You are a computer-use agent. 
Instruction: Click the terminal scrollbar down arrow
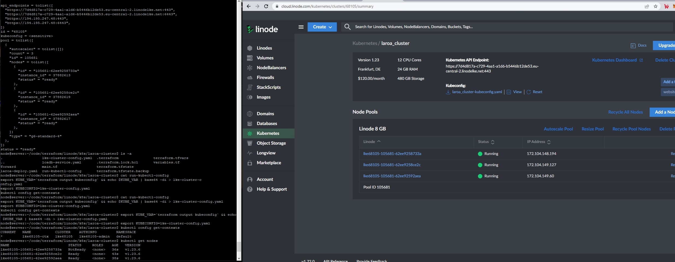pos(239,258)
